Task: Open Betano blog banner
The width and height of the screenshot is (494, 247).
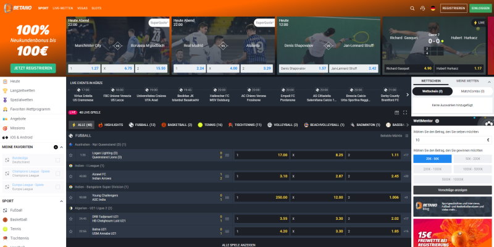Action: (x=453, y=207)
